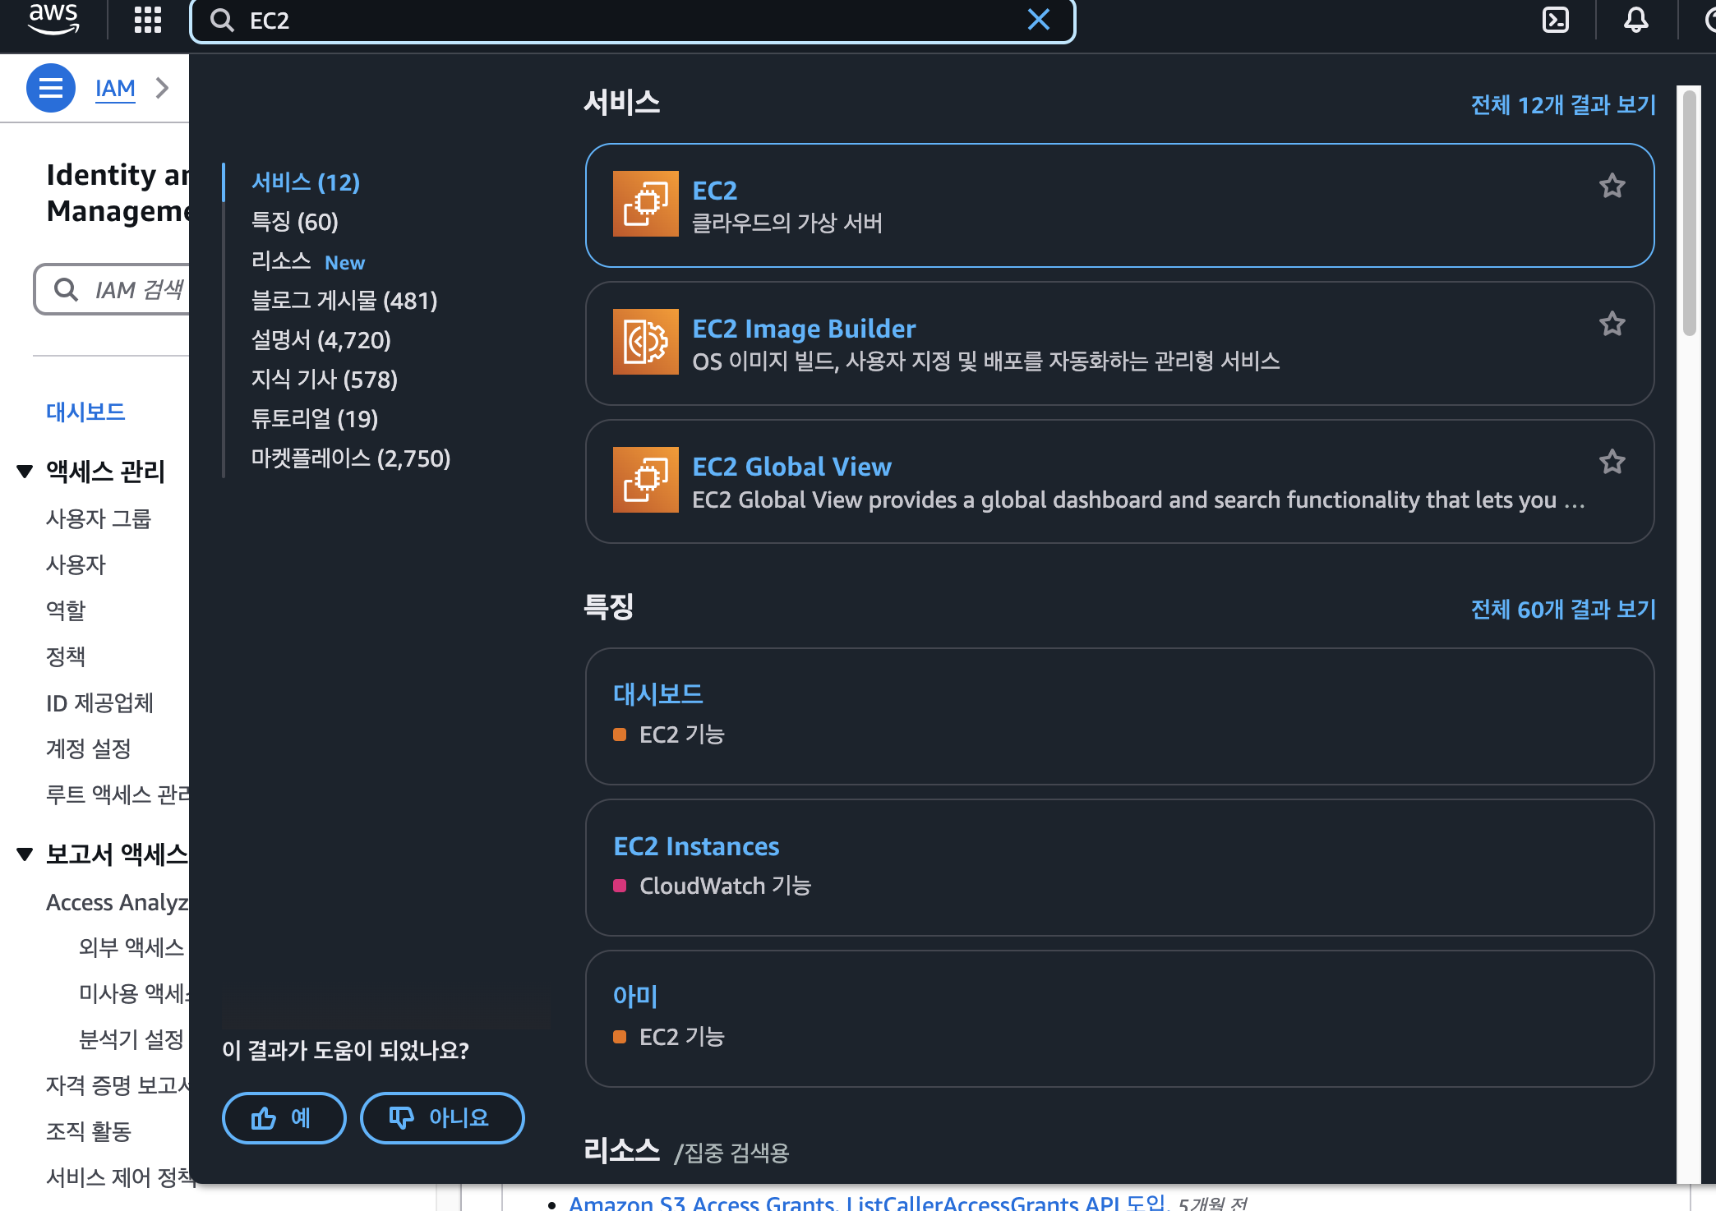Click 전체 12개 결과 보기 link
Viewport: 1716px width, 1211px height.
(x=1562, y=105)
